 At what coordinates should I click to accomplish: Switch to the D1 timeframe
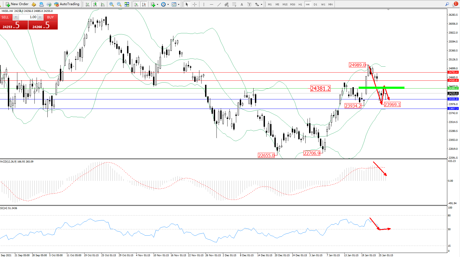tap(315, 4)
